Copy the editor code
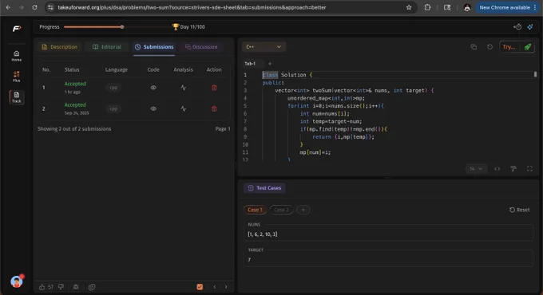This screenshot has width=543, height=295. coord(474,47)
